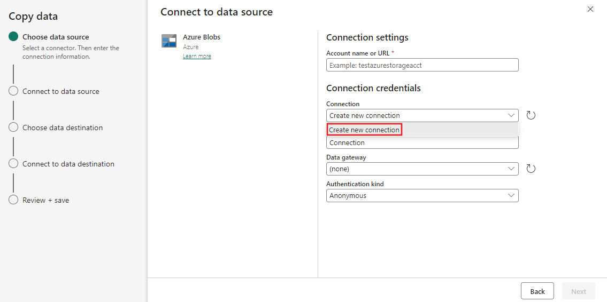Click the Authentication kind label
The height and width of the screenshot is (302, 607).
355,184
